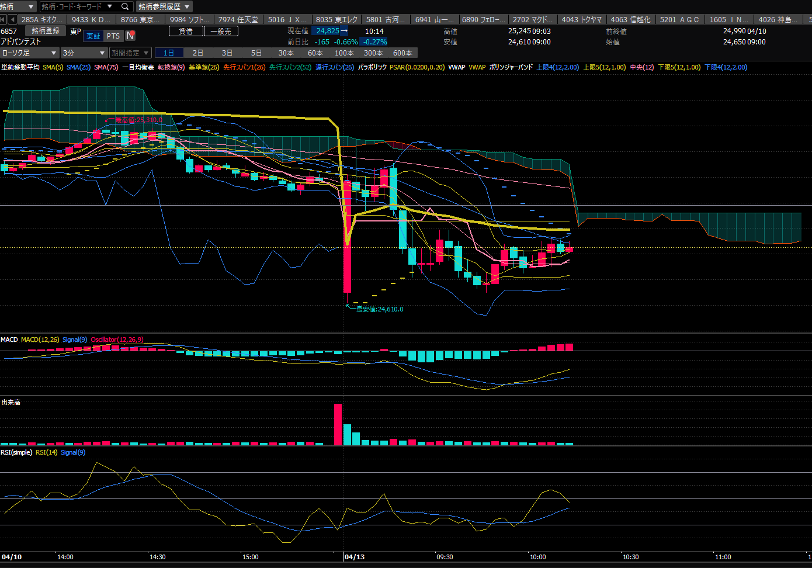Switch to the 9984 ソフト stock tab
The height and width of the screenshot is (568, 812).
coord(189,19)
